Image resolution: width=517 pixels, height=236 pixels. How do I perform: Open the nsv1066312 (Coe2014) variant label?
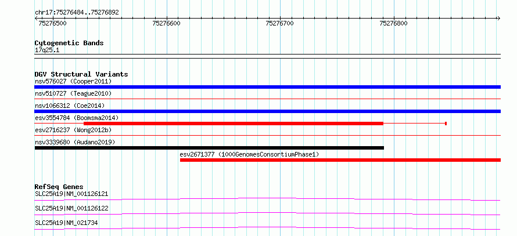[x=70, y=106]
